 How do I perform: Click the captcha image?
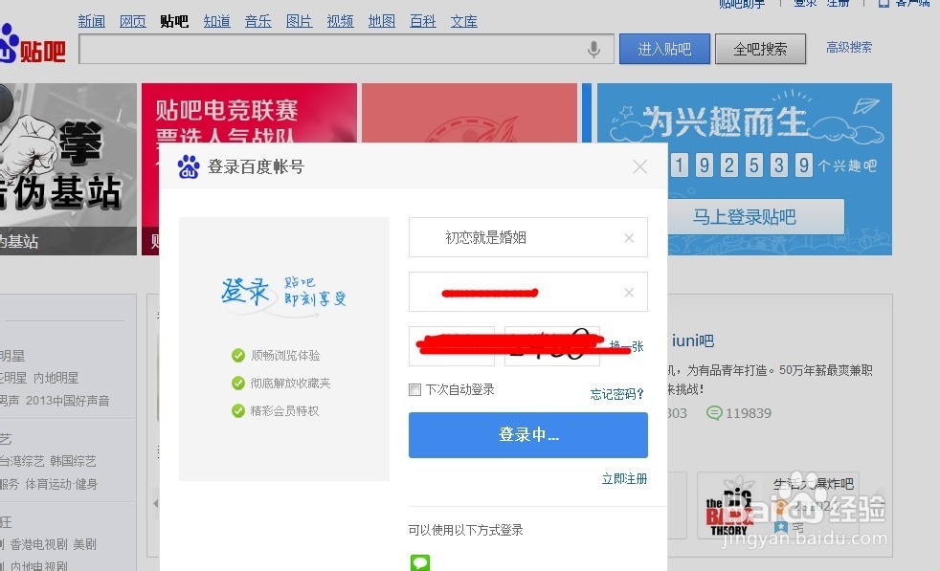552,346
